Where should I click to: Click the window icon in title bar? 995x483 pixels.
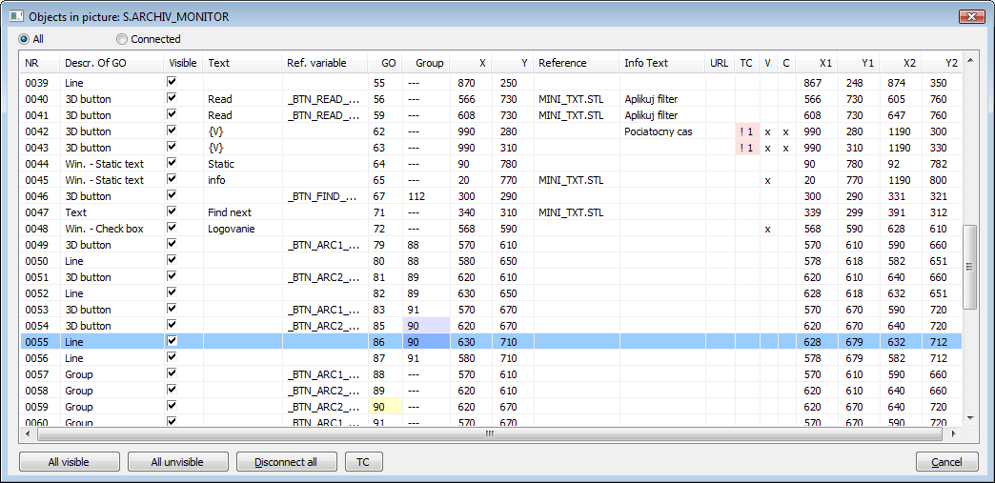click(16, 17)
